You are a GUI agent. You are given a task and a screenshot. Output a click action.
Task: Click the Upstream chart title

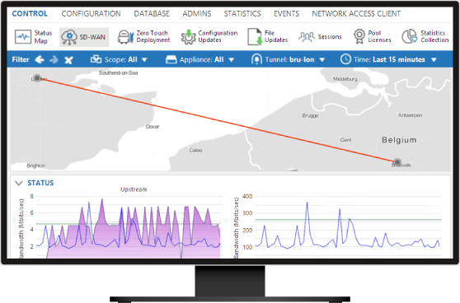coord(134,189)
